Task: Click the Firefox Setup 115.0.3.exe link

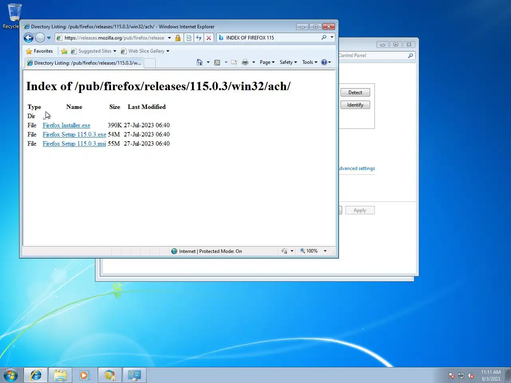Action: tap(74, 134)
